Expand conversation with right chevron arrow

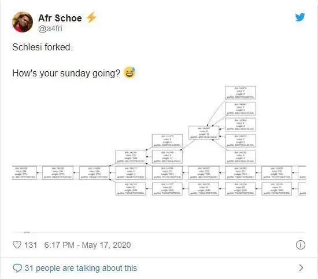(301, 268)
